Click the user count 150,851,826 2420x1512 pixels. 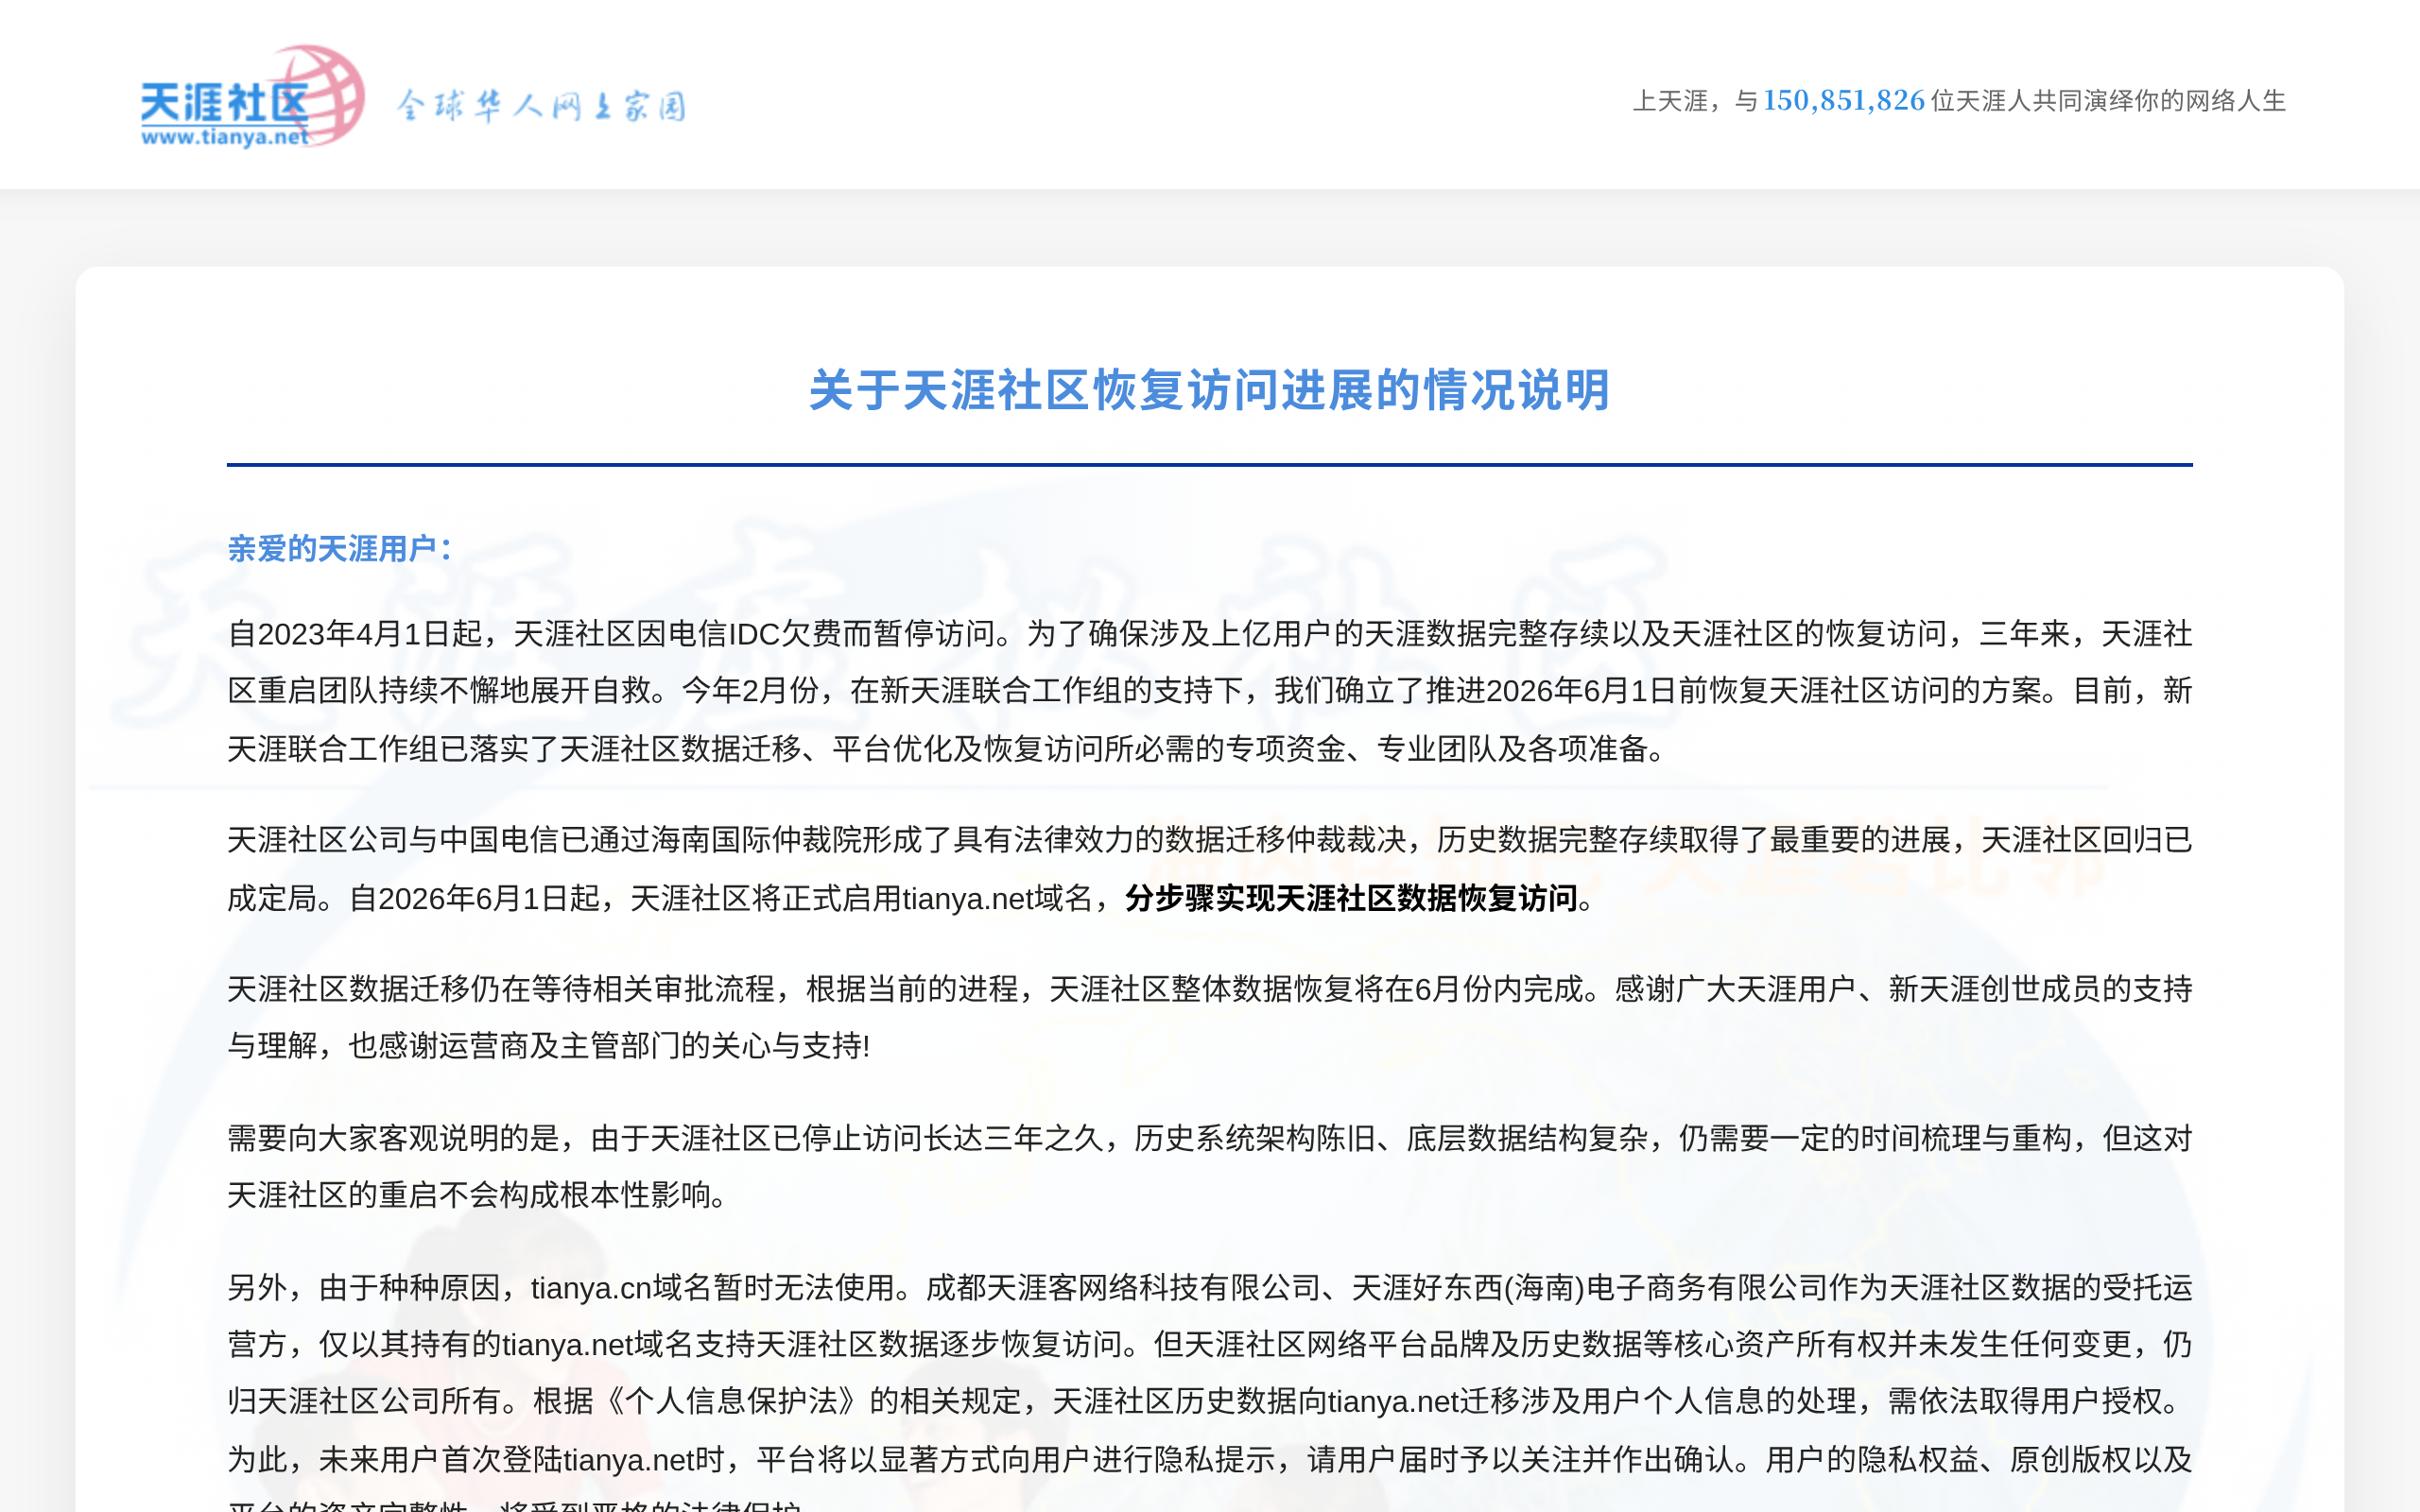point(1843,101)
